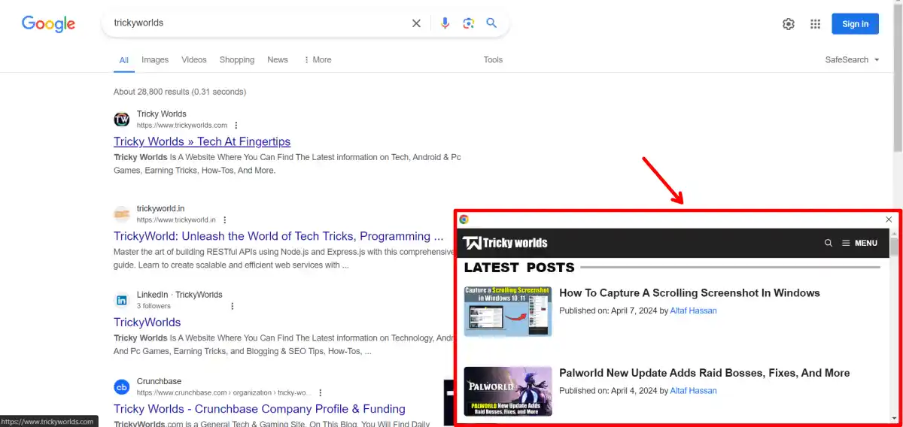This screenshot has height=427, width=903.
Task: Open TrickyWorld: Unleash the World link
Action: pos(278,236)
